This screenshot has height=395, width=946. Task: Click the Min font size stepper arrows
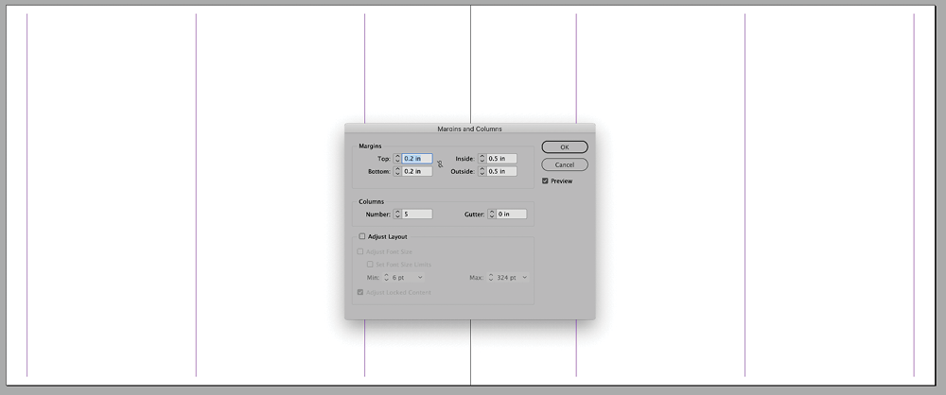click(x=386, y=278)
